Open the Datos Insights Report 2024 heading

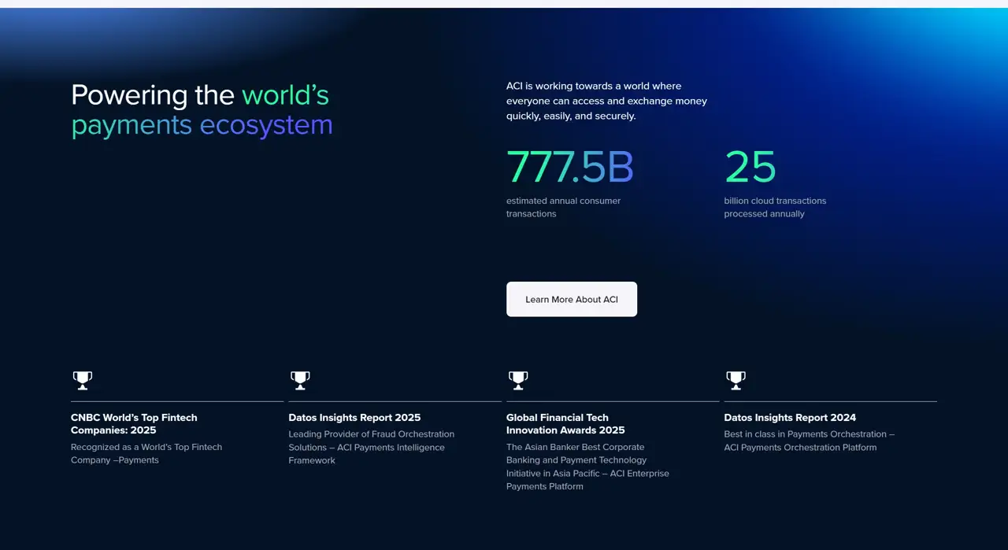[790, 418]
